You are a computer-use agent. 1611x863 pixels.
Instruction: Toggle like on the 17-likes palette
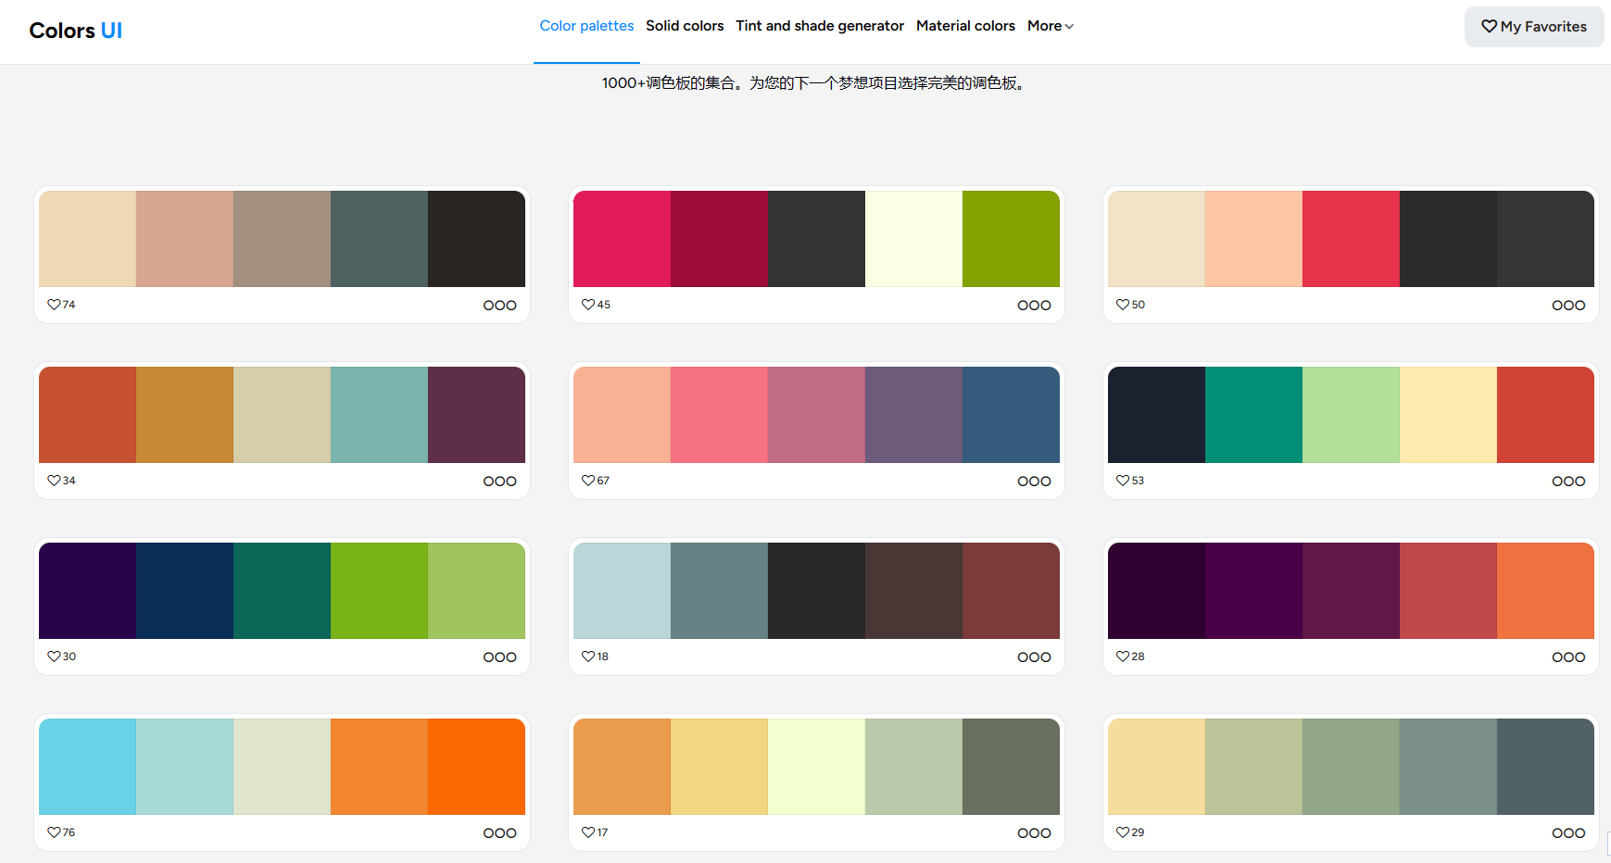point(588,832)
